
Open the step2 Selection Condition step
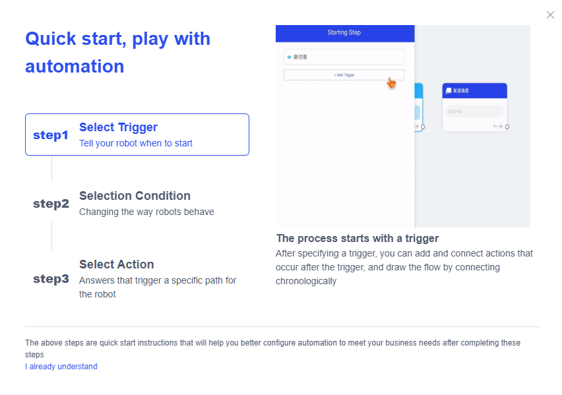pos(135,203)
